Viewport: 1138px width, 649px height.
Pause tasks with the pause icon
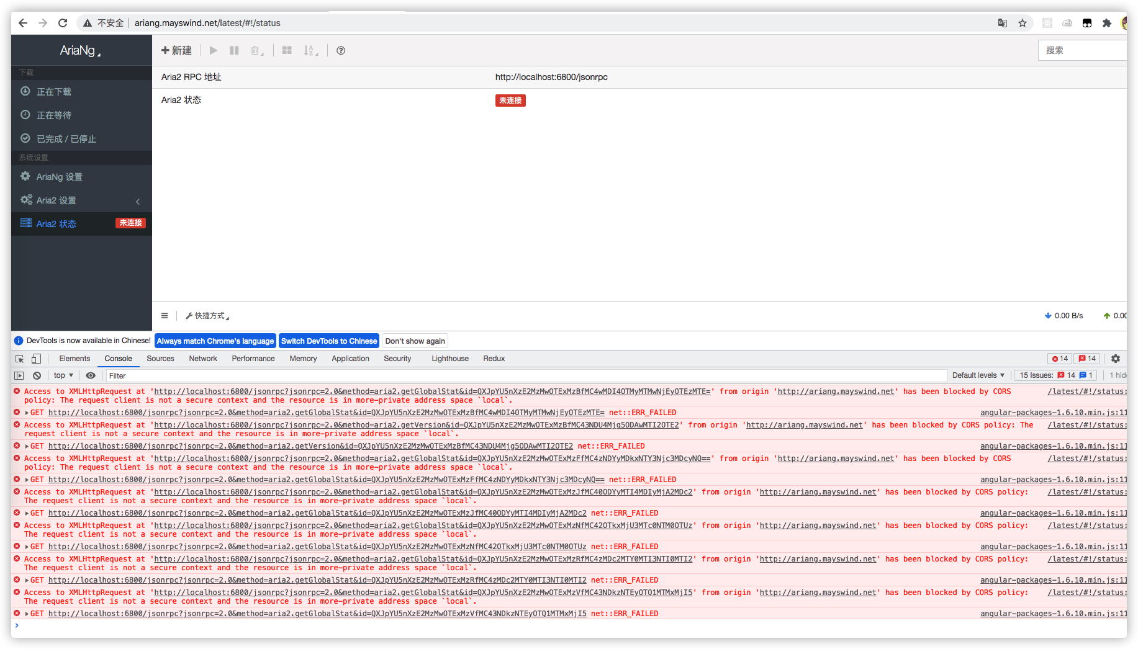234,50
